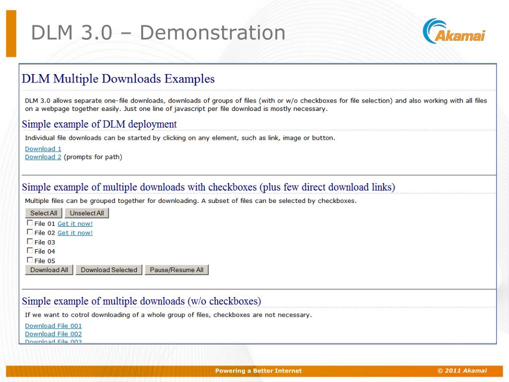509x382 pixels.
Task: Click Get it now! next to File 01
Action: [75, 223]
